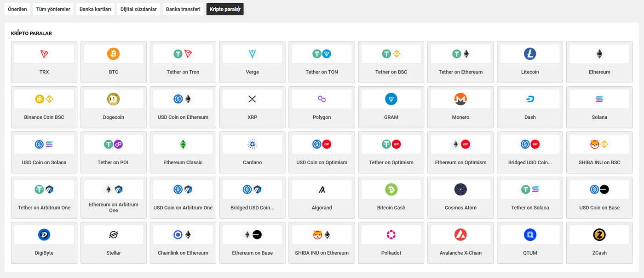Choose the Tether on Optimism icon
The width and height of the screenshot is (644, 278).
tap(391, 145)
